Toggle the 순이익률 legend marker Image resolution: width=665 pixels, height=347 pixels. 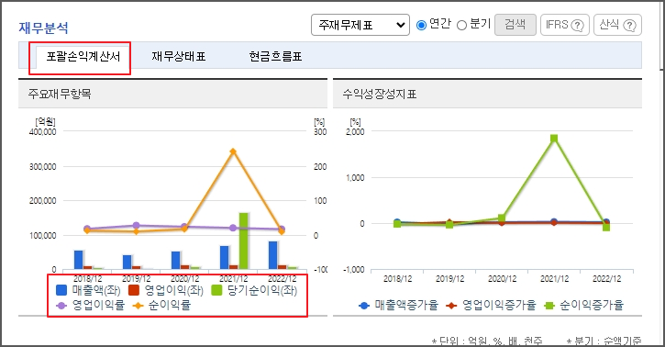(139, 306)
